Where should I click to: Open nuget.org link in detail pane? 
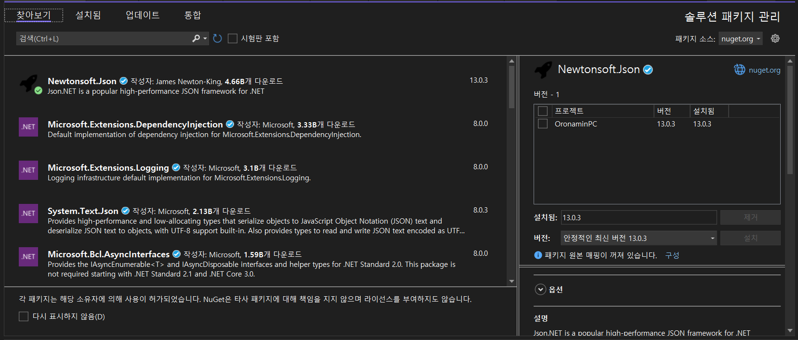point(764,70)
